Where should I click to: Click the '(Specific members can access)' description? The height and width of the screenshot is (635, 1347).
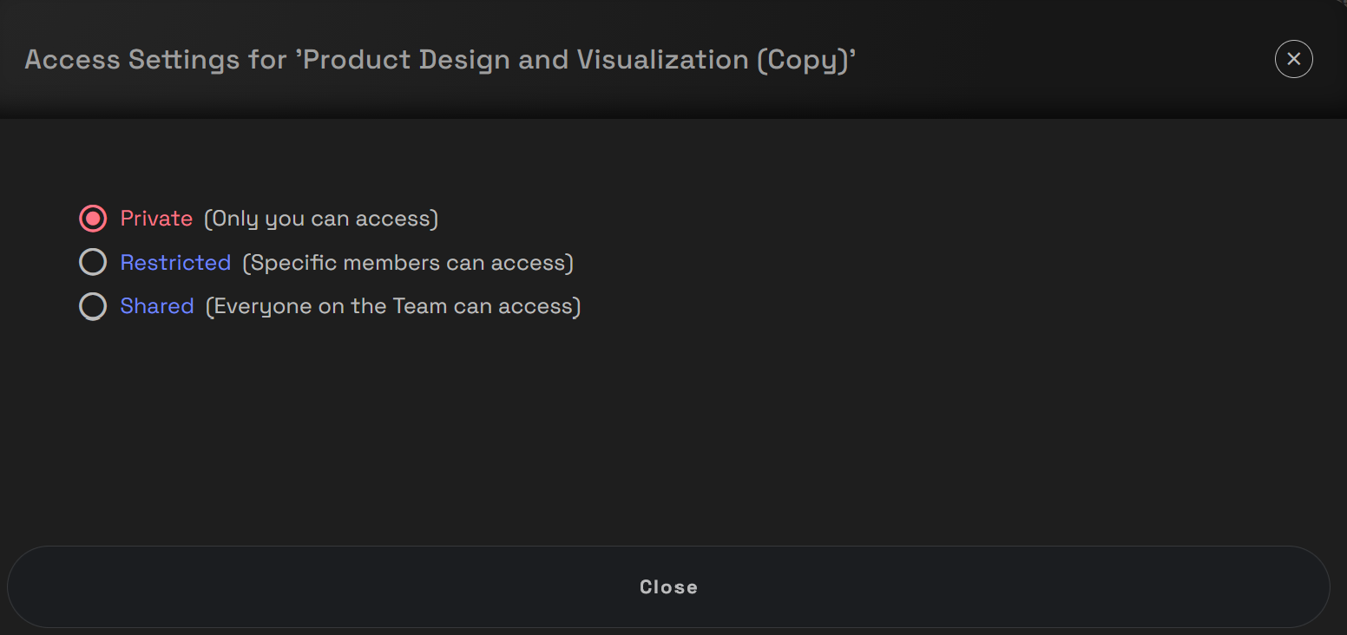(408, 262)
